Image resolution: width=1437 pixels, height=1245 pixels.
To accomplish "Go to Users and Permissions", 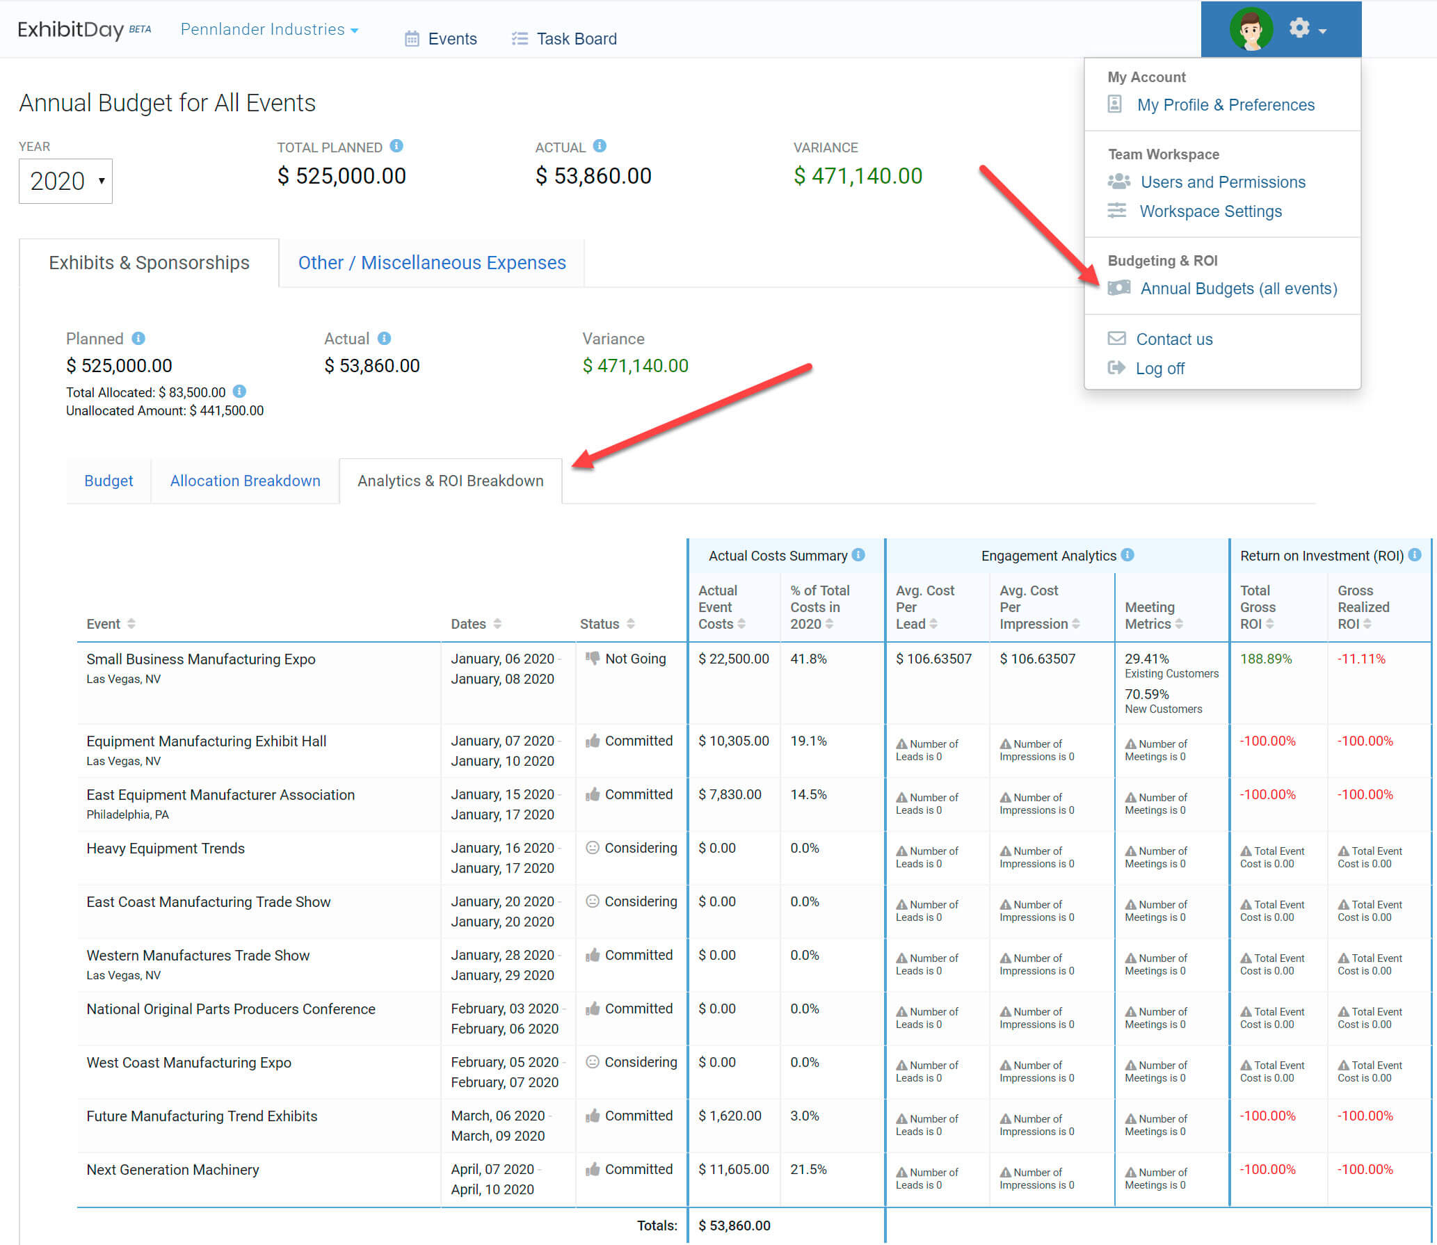I will coord(1222,182).
